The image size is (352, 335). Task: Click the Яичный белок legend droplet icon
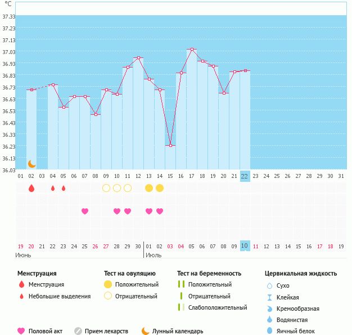click(x=270, y=331)
